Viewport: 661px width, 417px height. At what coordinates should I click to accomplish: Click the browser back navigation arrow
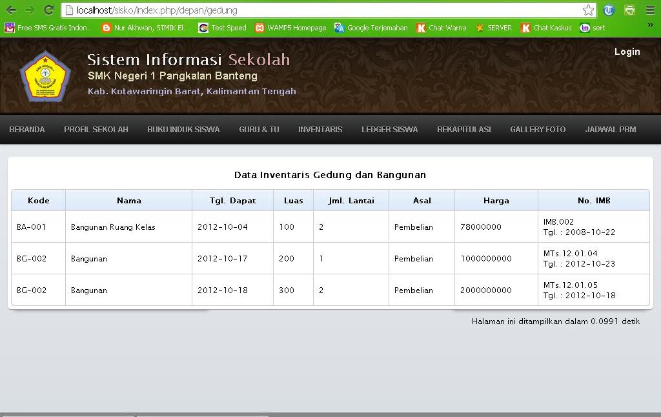pyautogui.click(x=12, y=10)
